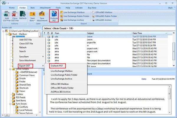Click the folder list horizontal scrollbar
The height and width of the screenshot is (118, 177).
(x=7, y=115)
